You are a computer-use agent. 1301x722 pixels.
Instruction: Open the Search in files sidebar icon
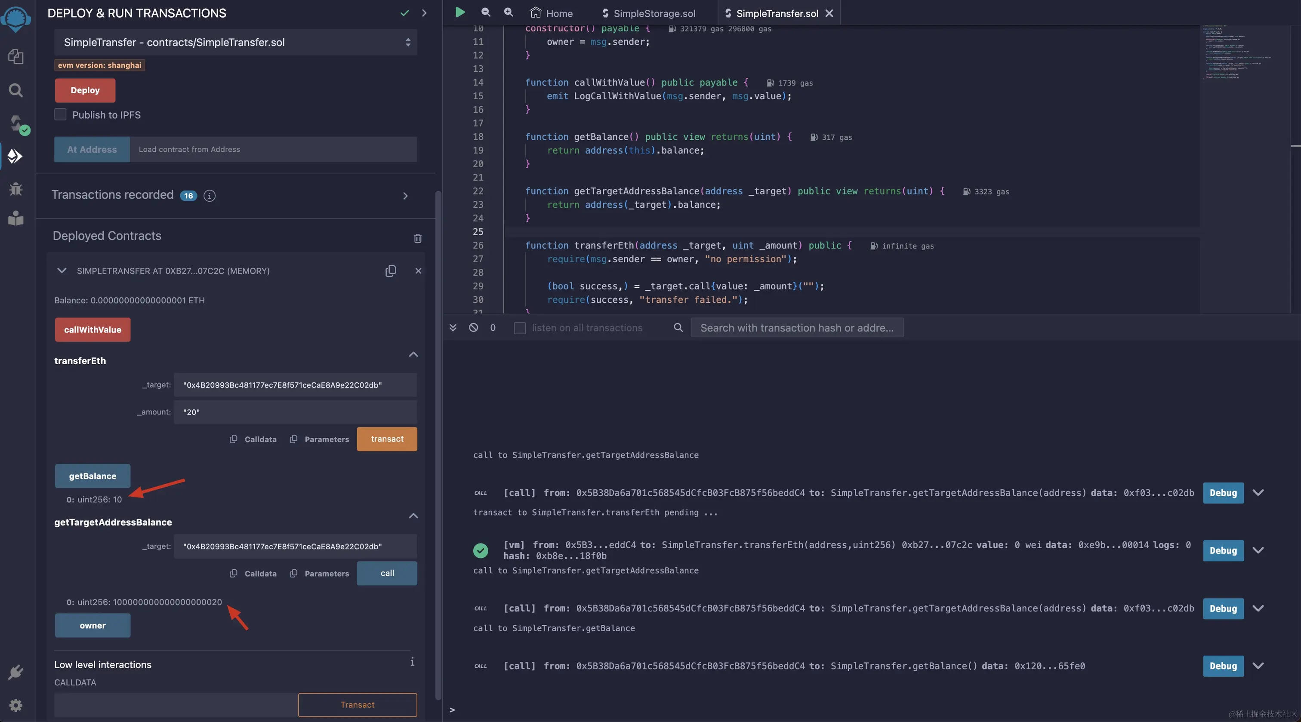click(15, 90)
